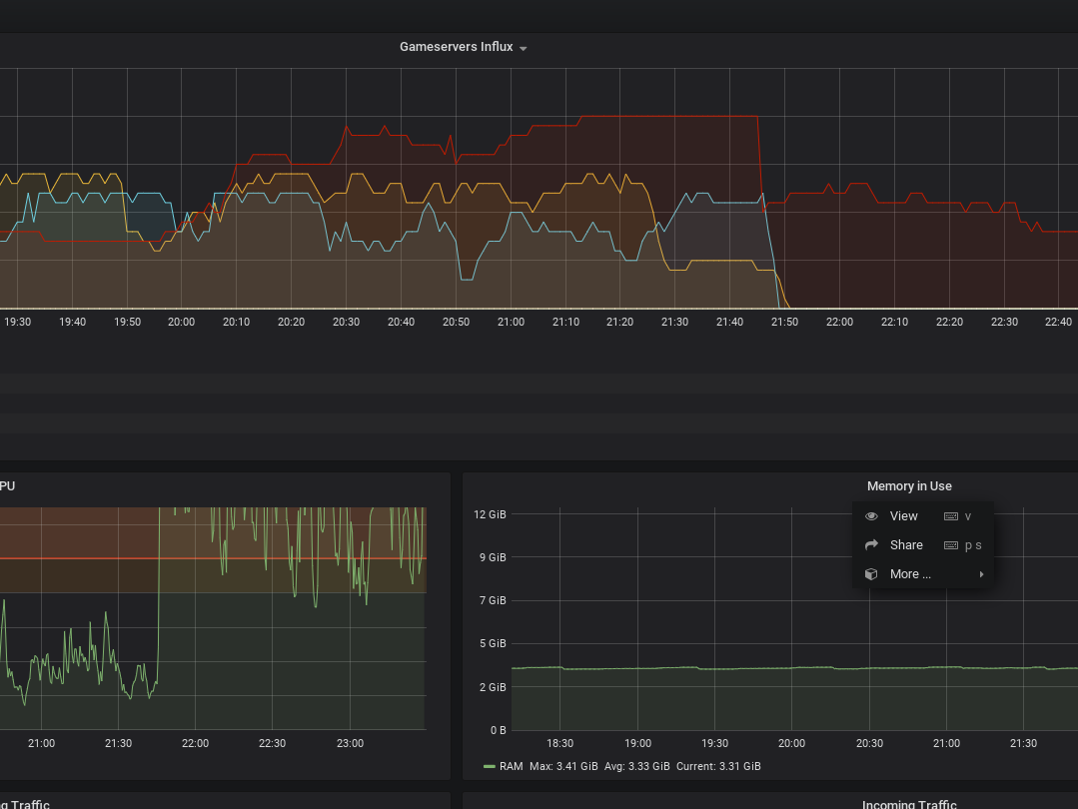Click the Max 3.41 GiB legend value

[x=562, y=766]
